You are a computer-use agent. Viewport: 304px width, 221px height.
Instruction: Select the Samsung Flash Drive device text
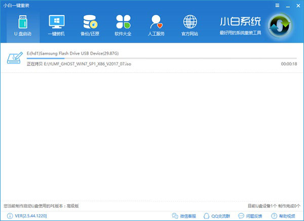(x=72, y=53)
